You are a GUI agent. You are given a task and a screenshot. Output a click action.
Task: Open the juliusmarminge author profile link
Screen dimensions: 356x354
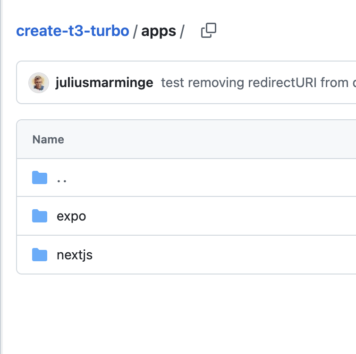pos(104,83)
